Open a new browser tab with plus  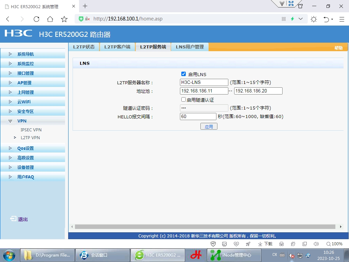click(85, 6)
